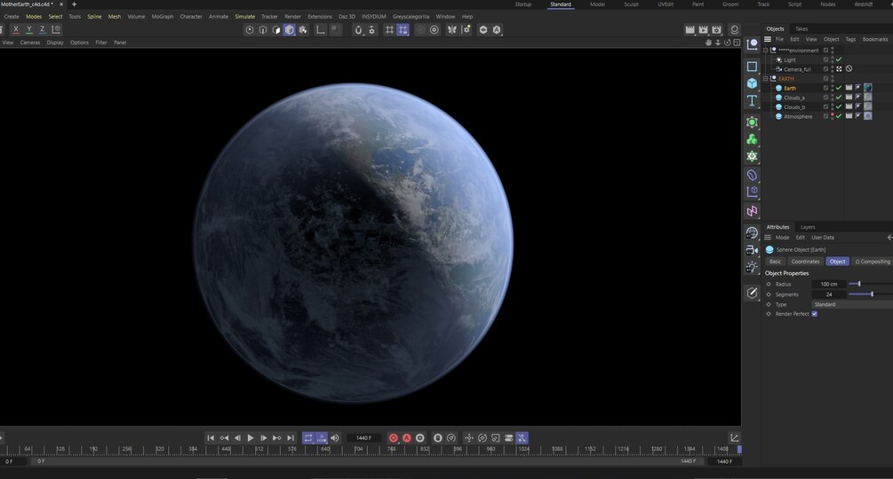Open the Basic attributes tab
This screenshot has height=479, width=893.
point(775,262)
